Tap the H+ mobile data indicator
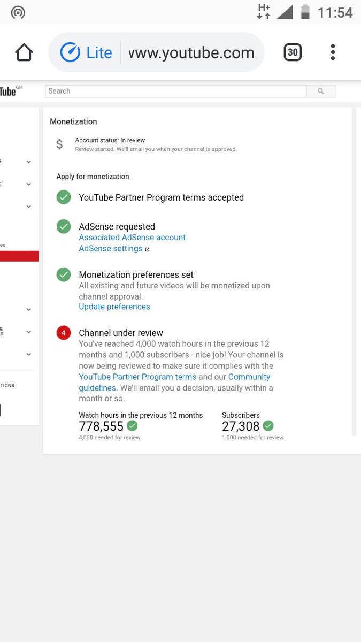Image resolution: width=361 pixels, height=642 pixels. [264, 11]
